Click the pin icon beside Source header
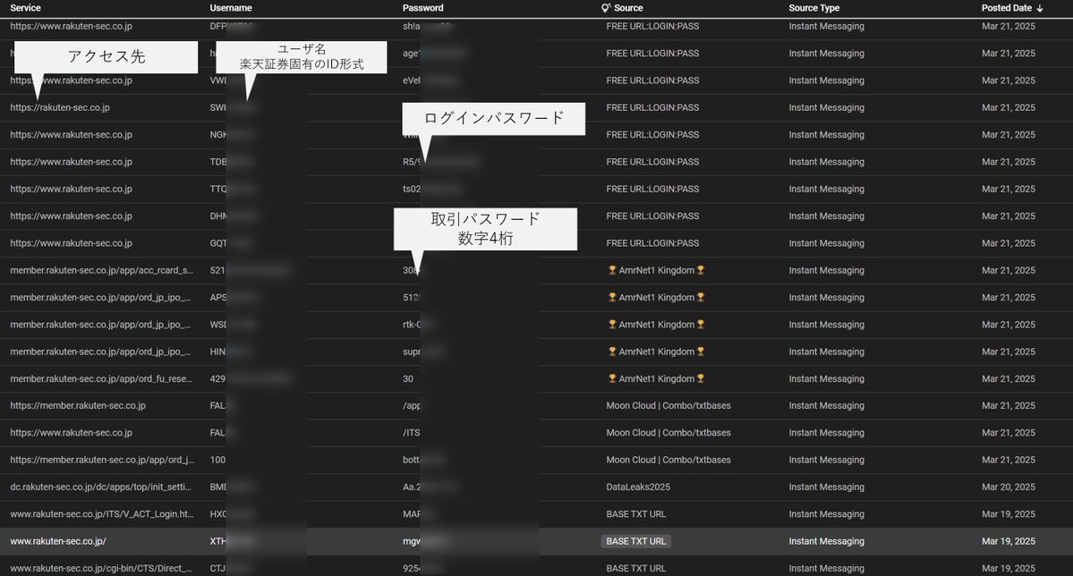The image size is (1073, 576). (606, 8)
